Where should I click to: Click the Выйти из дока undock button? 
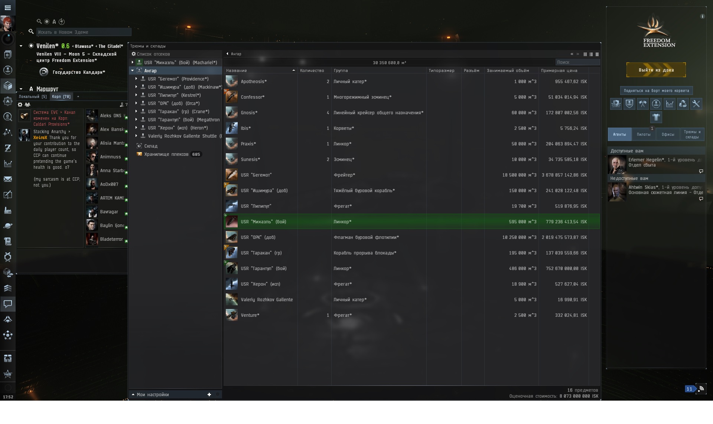point(656,70)
